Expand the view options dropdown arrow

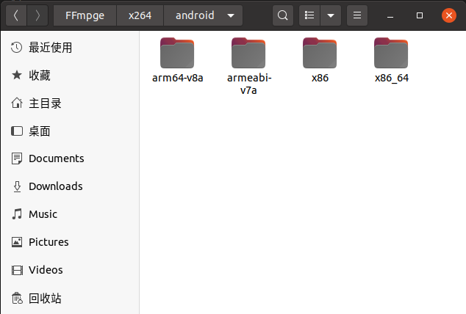click(331, 15)
